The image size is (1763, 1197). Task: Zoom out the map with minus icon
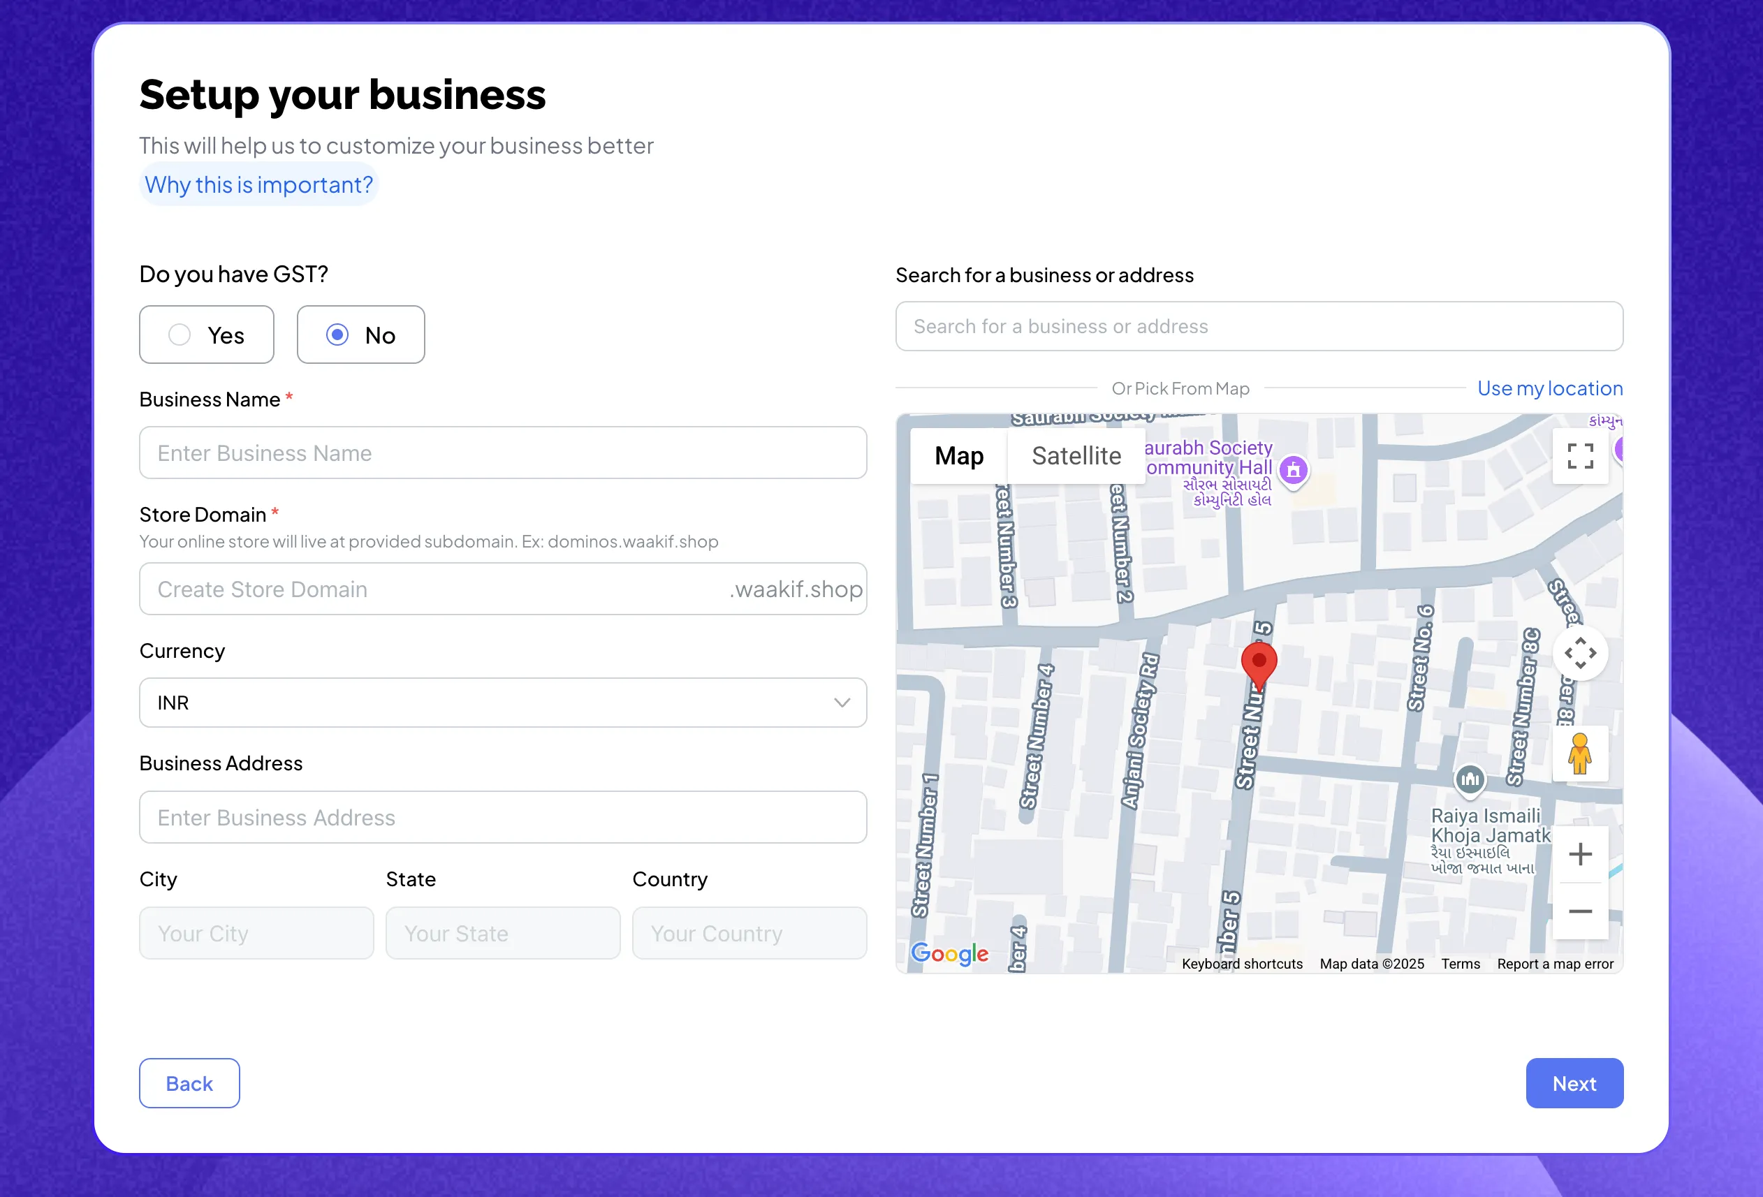(x=1580, y=911)
